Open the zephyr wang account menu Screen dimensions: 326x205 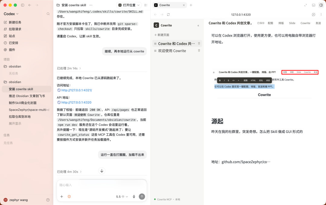point(16,200)
